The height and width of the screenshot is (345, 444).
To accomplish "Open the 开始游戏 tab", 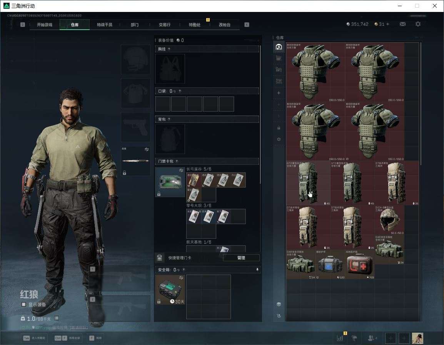I will pyautogui.click(x=45, y=25).
